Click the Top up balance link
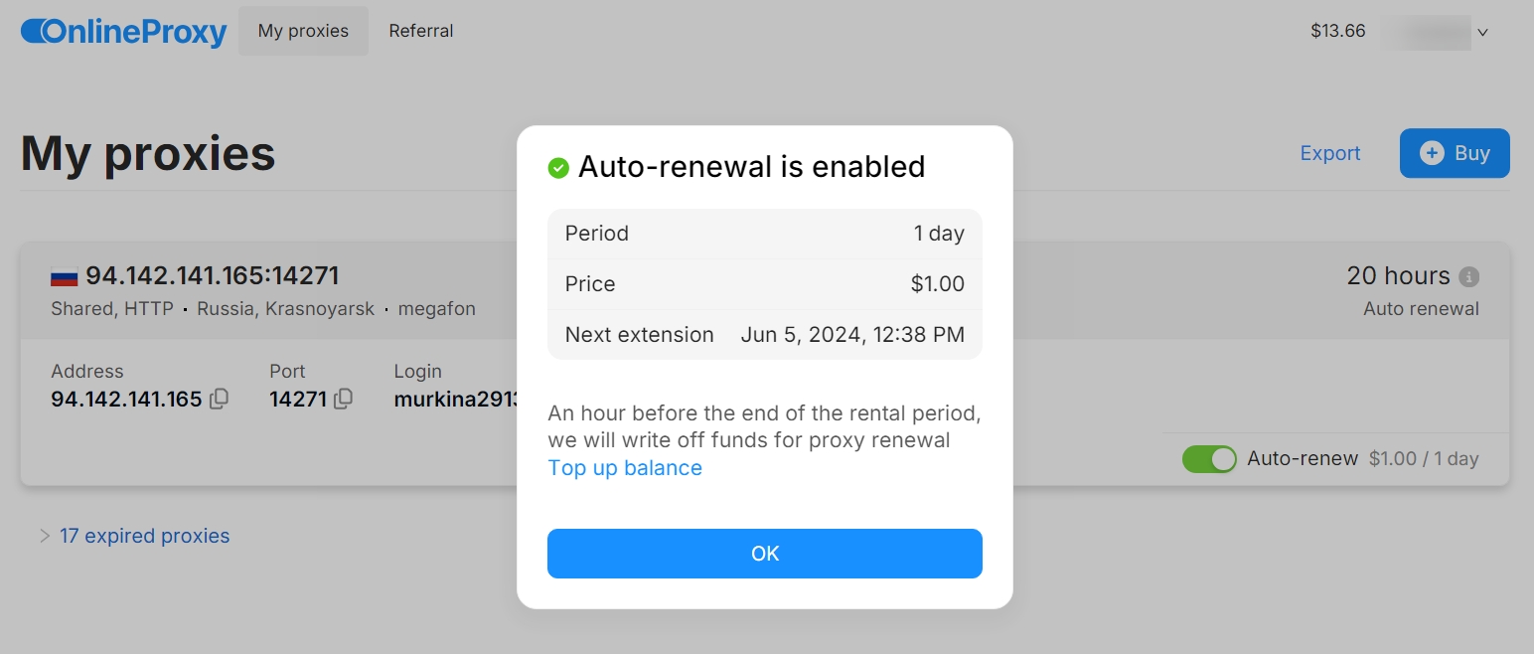Image resolution: width=1534 pixels, height=654 pixels. (x=625, y=468)
